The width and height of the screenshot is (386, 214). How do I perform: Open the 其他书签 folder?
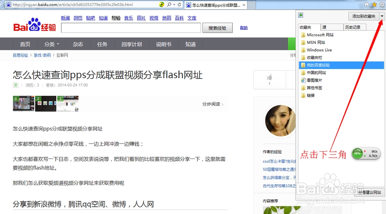(312, 88)
